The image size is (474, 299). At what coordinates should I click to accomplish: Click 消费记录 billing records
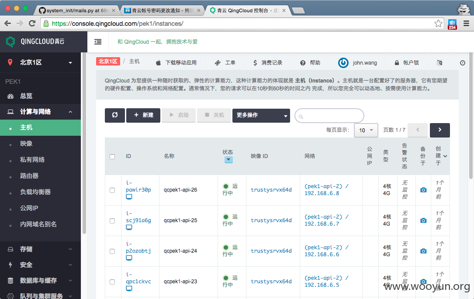point(267,62)
